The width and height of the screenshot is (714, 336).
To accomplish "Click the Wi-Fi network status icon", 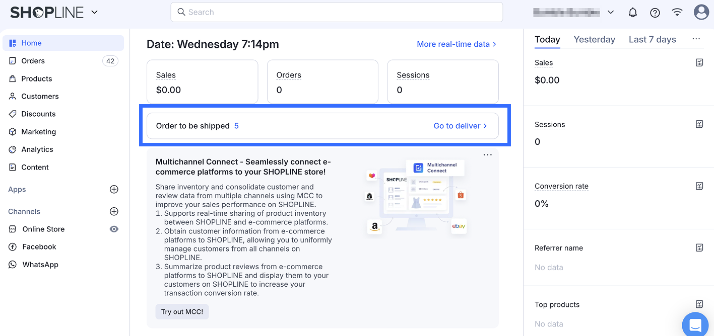I will click(x=677, y=13).
